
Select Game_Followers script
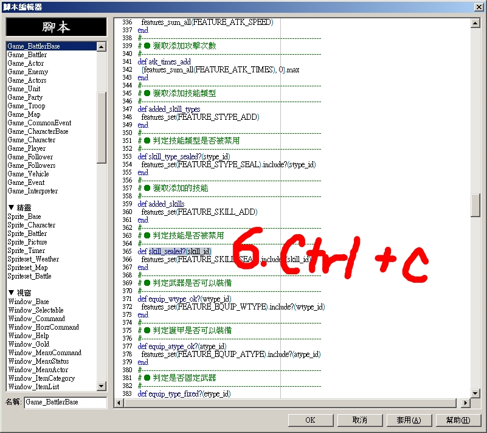tap(32, 165)
